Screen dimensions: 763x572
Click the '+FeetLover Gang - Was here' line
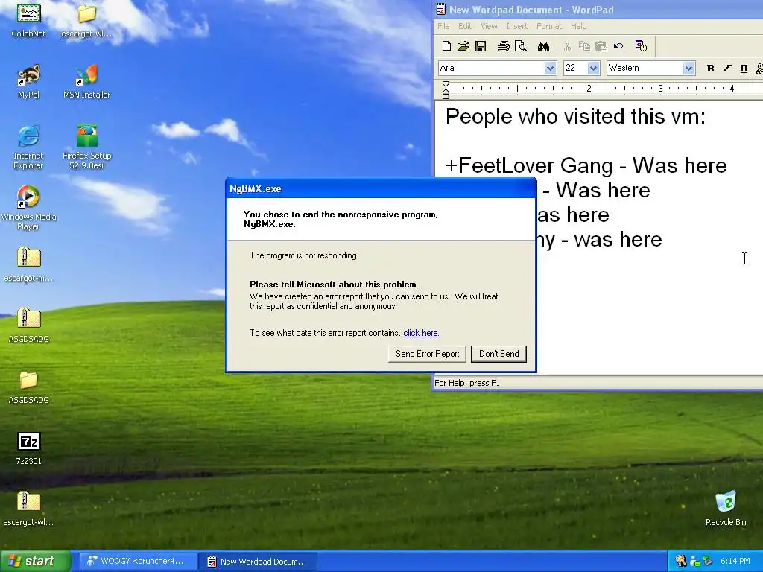(x=586, y=166)
